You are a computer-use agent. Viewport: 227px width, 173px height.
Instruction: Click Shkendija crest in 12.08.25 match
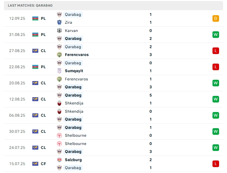click(x=59, y=103)
